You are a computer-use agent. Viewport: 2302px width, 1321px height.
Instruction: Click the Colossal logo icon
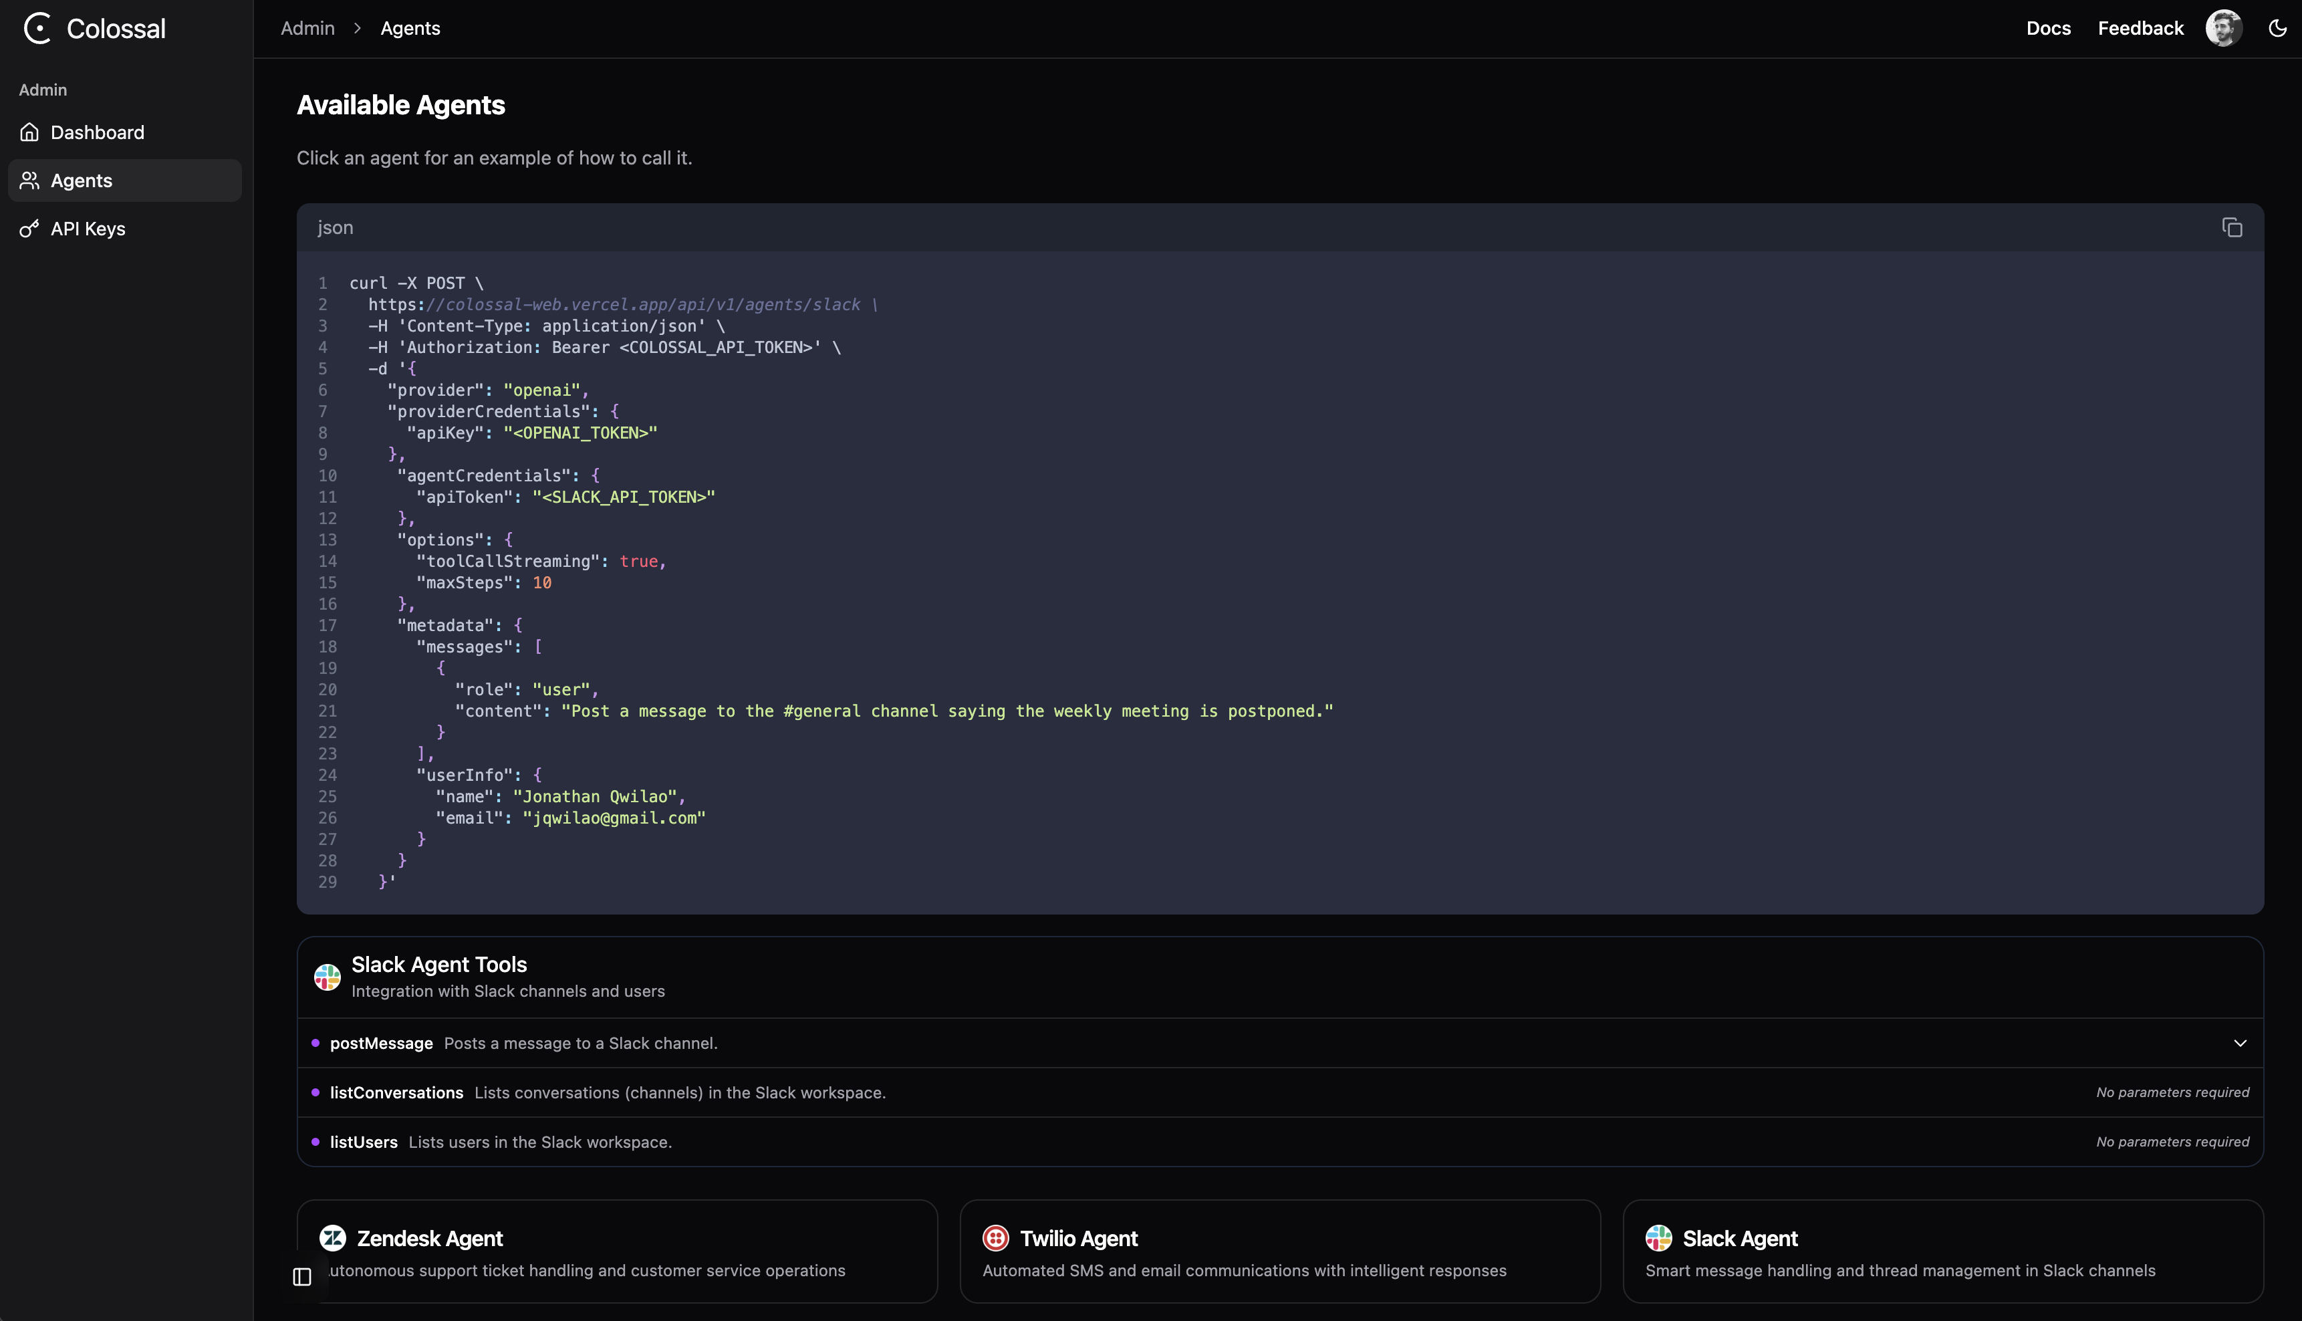point(37,28)
